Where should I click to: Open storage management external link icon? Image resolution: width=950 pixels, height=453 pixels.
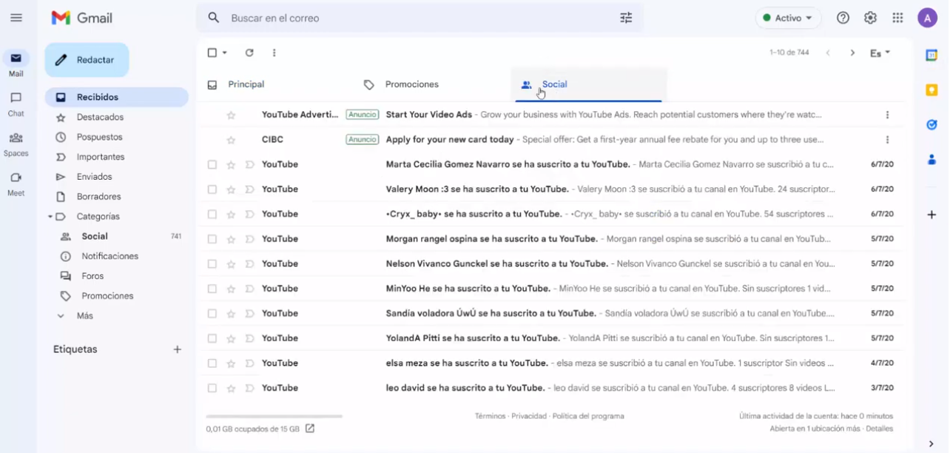[310, 429]
